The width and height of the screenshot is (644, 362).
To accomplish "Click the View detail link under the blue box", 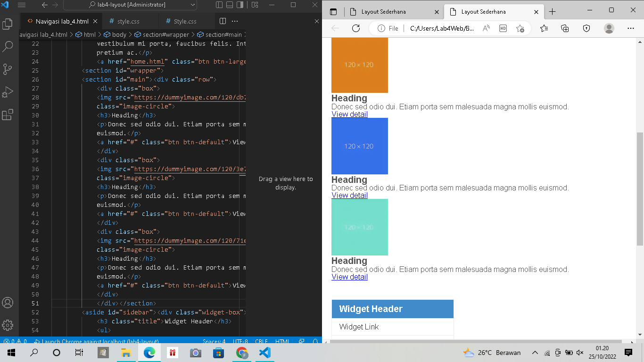I will coord(349,195).
